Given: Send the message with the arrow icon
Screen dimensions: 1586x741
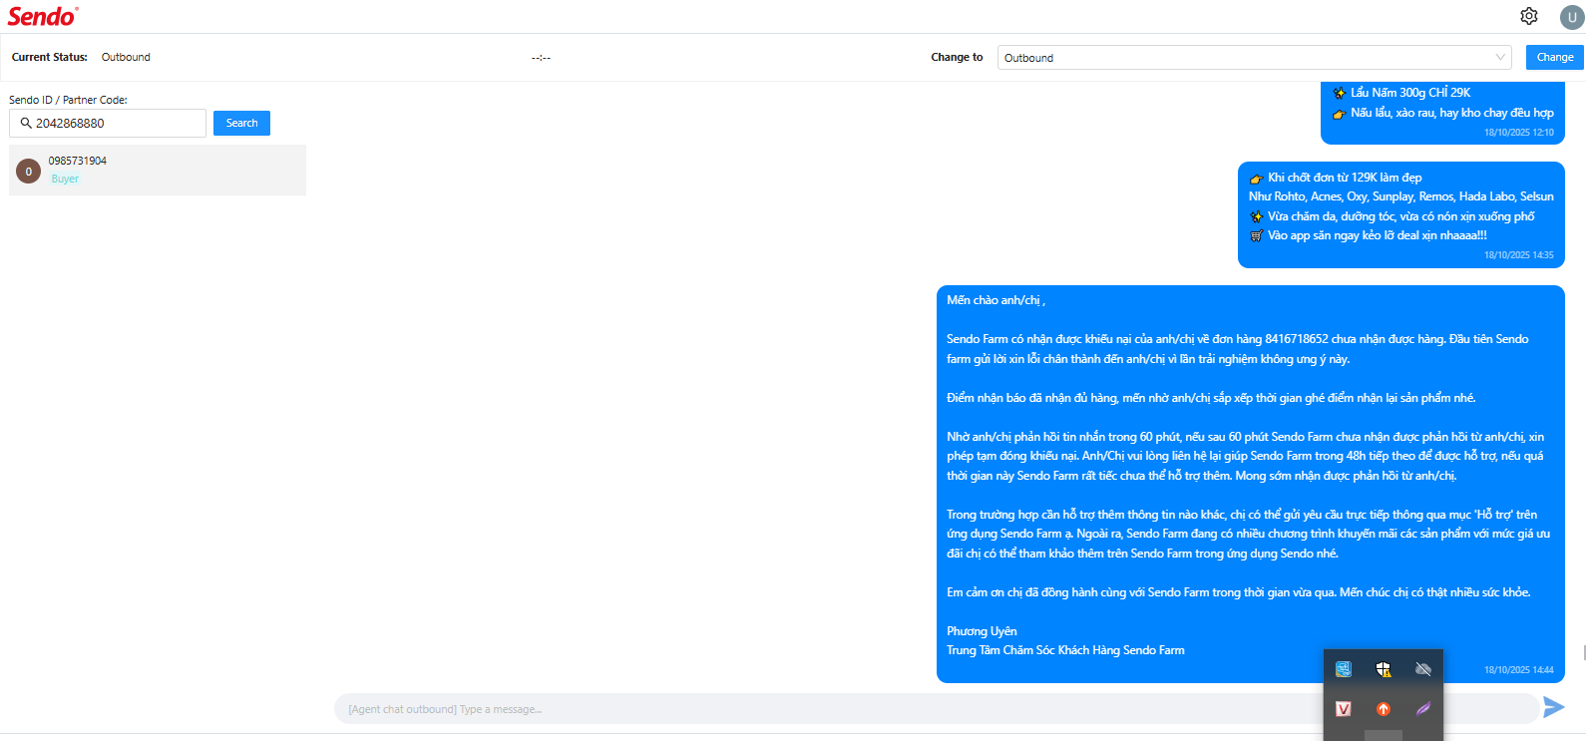Looking at the screenshot, I should point(1553,707).
